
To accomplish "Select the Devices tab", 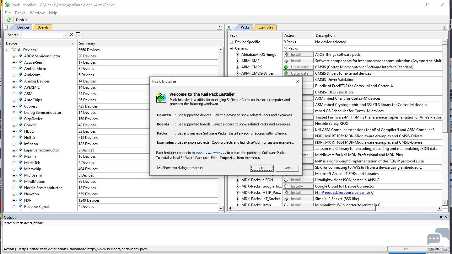I will point(23,27).
